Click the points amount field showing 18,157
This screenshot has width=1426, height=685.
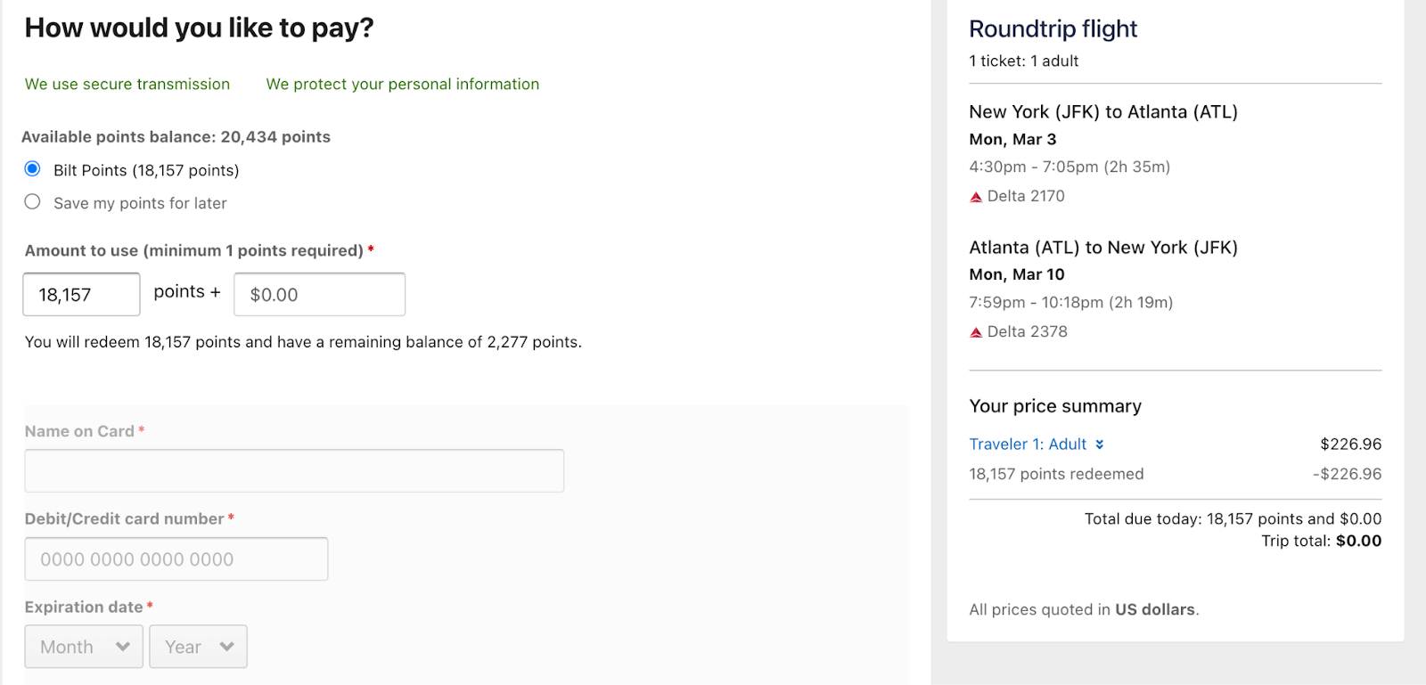pos(81,295)
